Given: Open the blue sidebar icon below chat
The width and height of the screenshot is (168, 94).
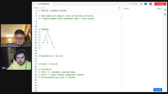Looking at the screenshot, I should tap(165, 15).
